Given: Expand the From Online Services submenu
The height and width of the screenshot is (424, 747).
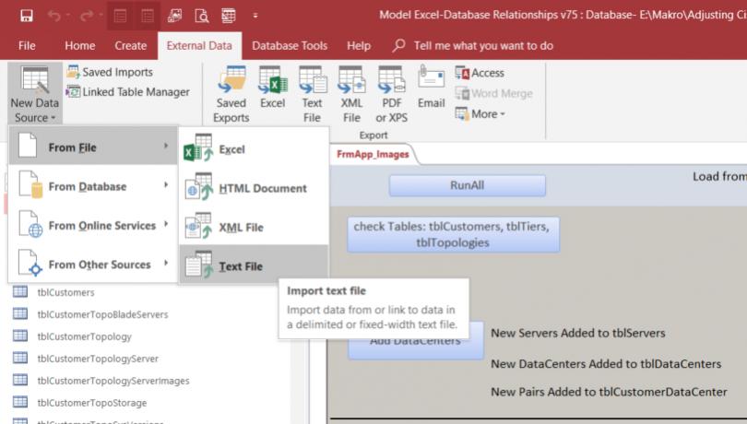Looking at the screenshot, I should click(93, 224).
